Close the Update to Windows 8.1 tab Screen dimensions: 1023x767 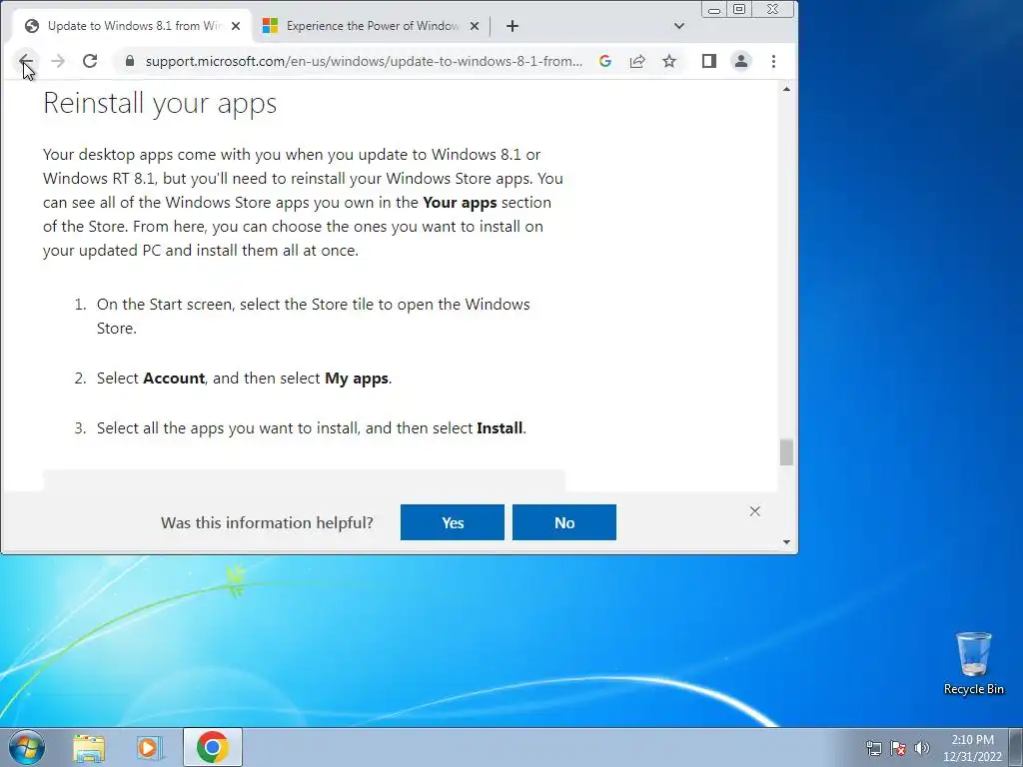pos(236,26)
